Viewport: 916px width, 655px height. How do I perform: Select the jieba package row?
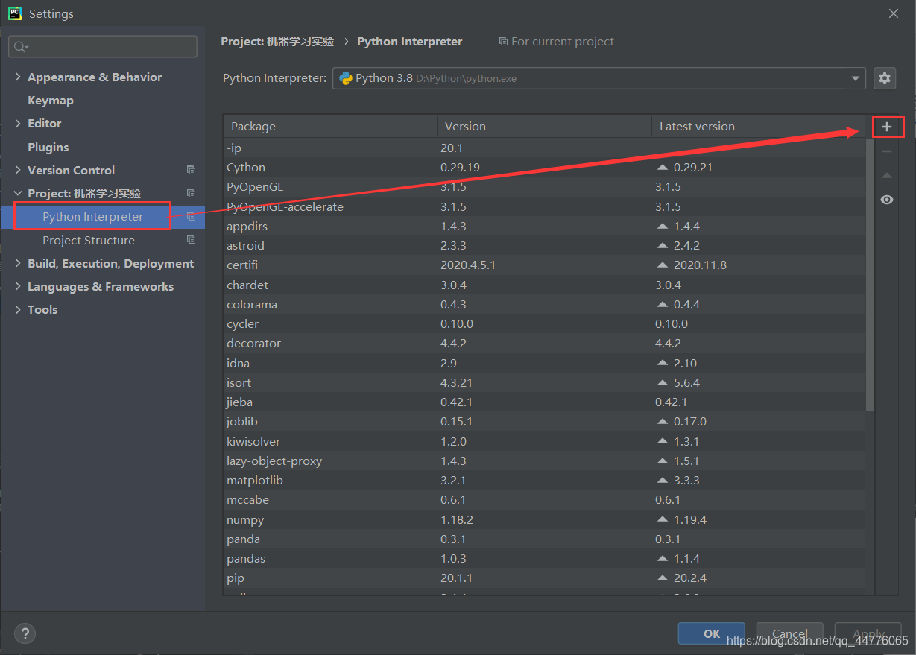544,402
